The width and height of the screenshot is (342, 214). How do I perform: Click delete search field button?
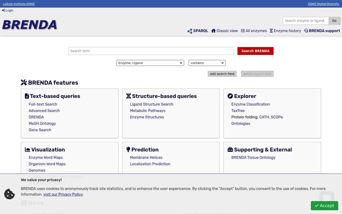[x=257, y=74]
